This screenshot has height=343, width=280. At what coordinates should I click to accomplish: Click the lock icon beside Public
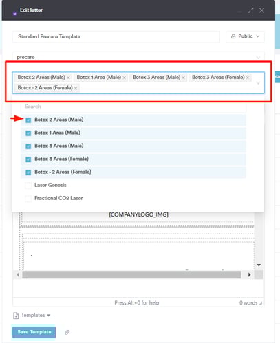point(233,36)
